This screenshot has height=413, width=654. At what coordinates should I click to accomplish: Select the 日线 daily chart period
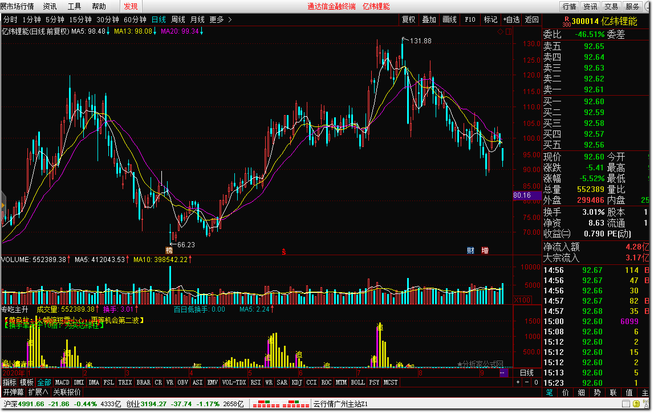pyautogui.click(x=159, y=19)
